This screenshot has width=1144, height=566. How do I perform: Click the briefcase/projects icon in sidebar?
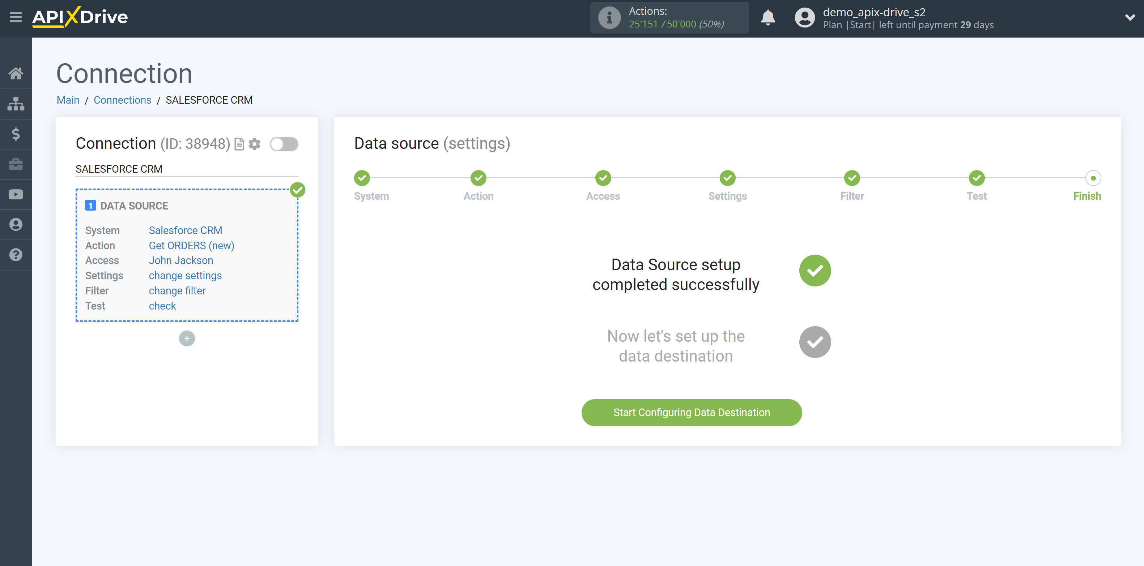16,164
